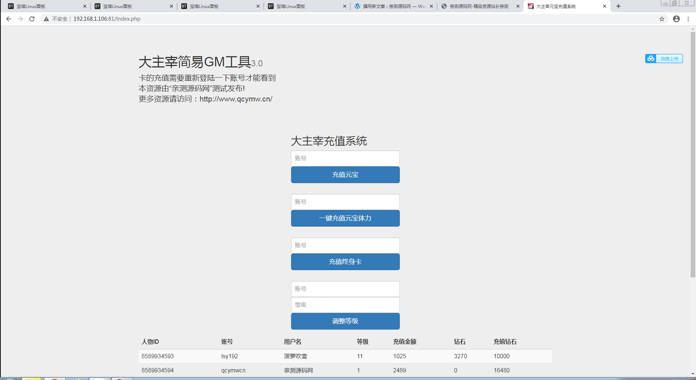This screenshot has height=380, width=696.
Task: Click the back navigation arrow
Action: click(x=8, y=19)
